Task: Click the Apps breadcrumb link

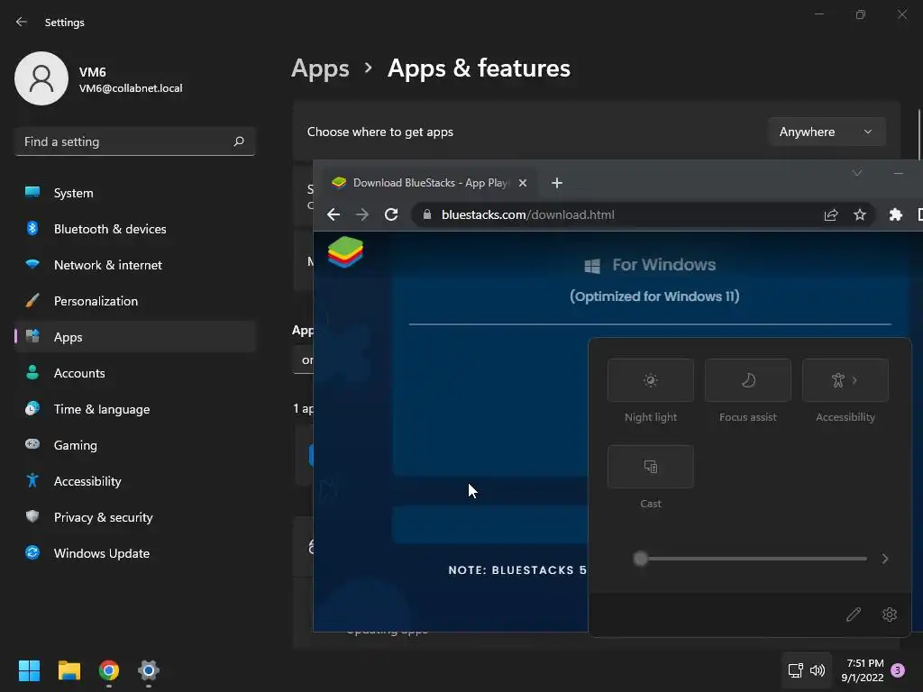Action: [x=320, y=68]
